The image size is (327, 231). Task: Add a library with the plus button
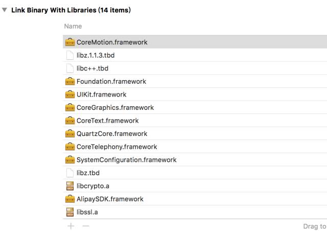point(71,226)
